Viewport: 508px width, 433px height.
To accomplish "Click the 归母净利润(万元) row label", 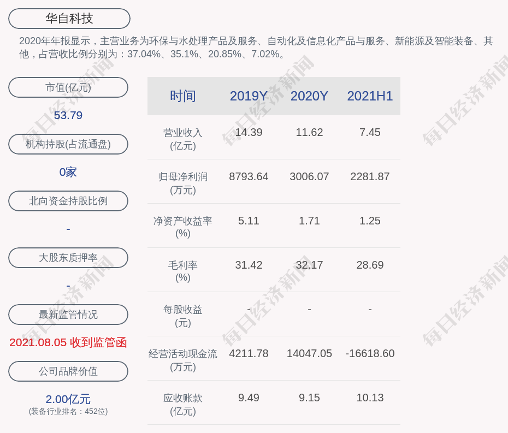I will [183, 183].
